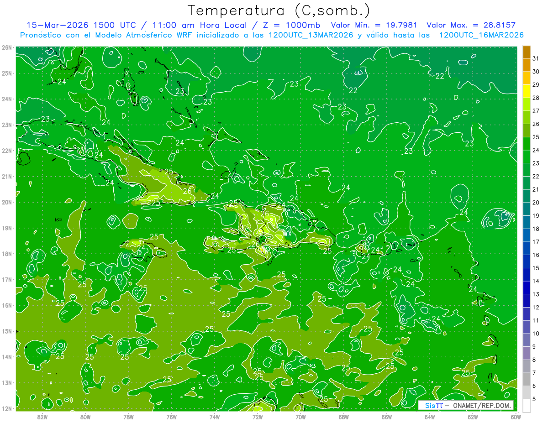This screenshot has width=548, height=423.
Task: Click the '17N' latitude axis label
Action: pyautogui.click(x=6, y=279)
